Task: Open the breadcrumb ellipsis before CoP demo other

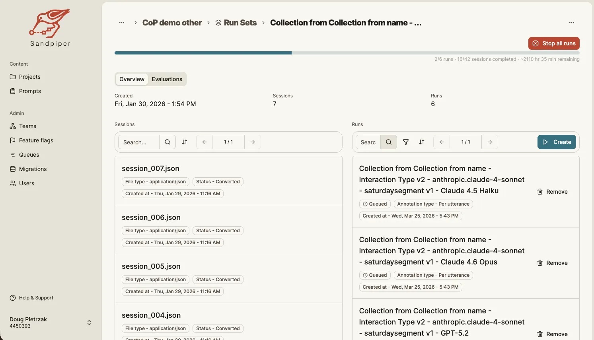Action: (x=122, y=23)
